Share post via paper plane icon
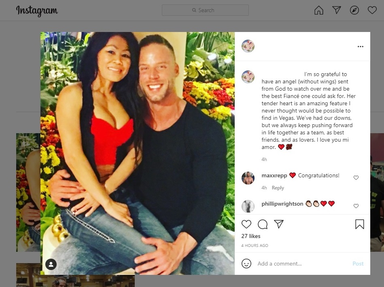Screen dimensions: 384x287 point(279,224)
